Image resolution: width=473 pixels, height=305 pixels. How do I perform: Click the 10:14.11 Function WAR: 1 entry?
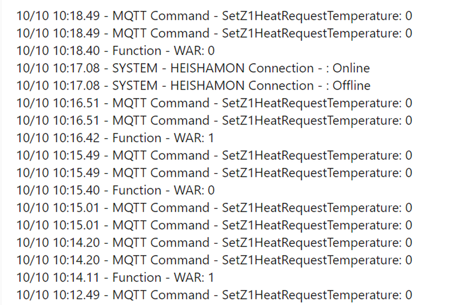point(115,277)
